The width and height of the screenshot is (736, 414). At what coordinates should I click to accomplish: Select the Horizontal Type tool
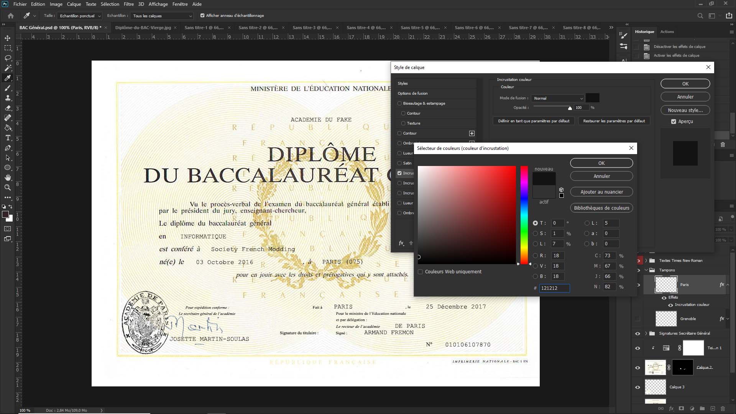(8, 138)
